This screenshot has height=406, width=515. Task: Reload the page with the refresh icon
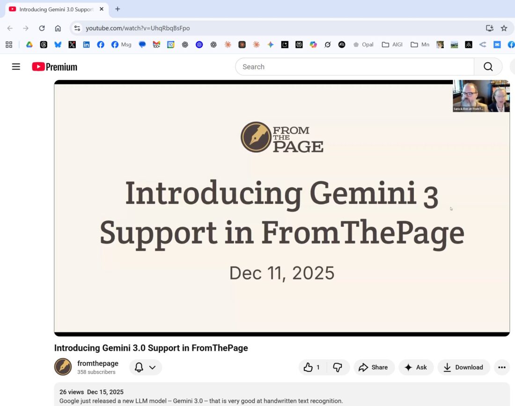42,28
